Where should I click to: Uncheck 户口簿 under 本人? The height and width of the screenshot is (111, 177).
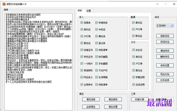[82, 36]
